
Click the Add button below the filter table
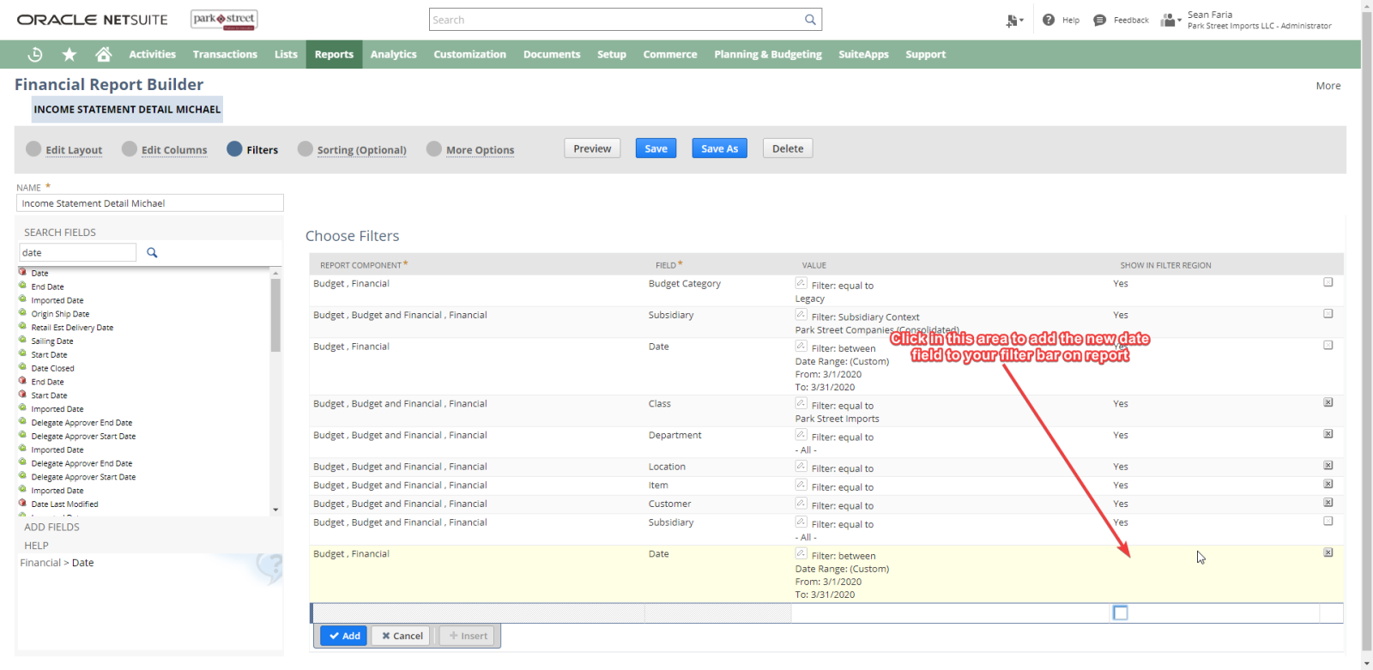344,636
